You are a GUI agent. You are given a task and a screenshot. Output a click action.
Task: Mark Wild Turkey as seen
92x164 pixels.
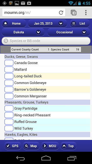9,128
